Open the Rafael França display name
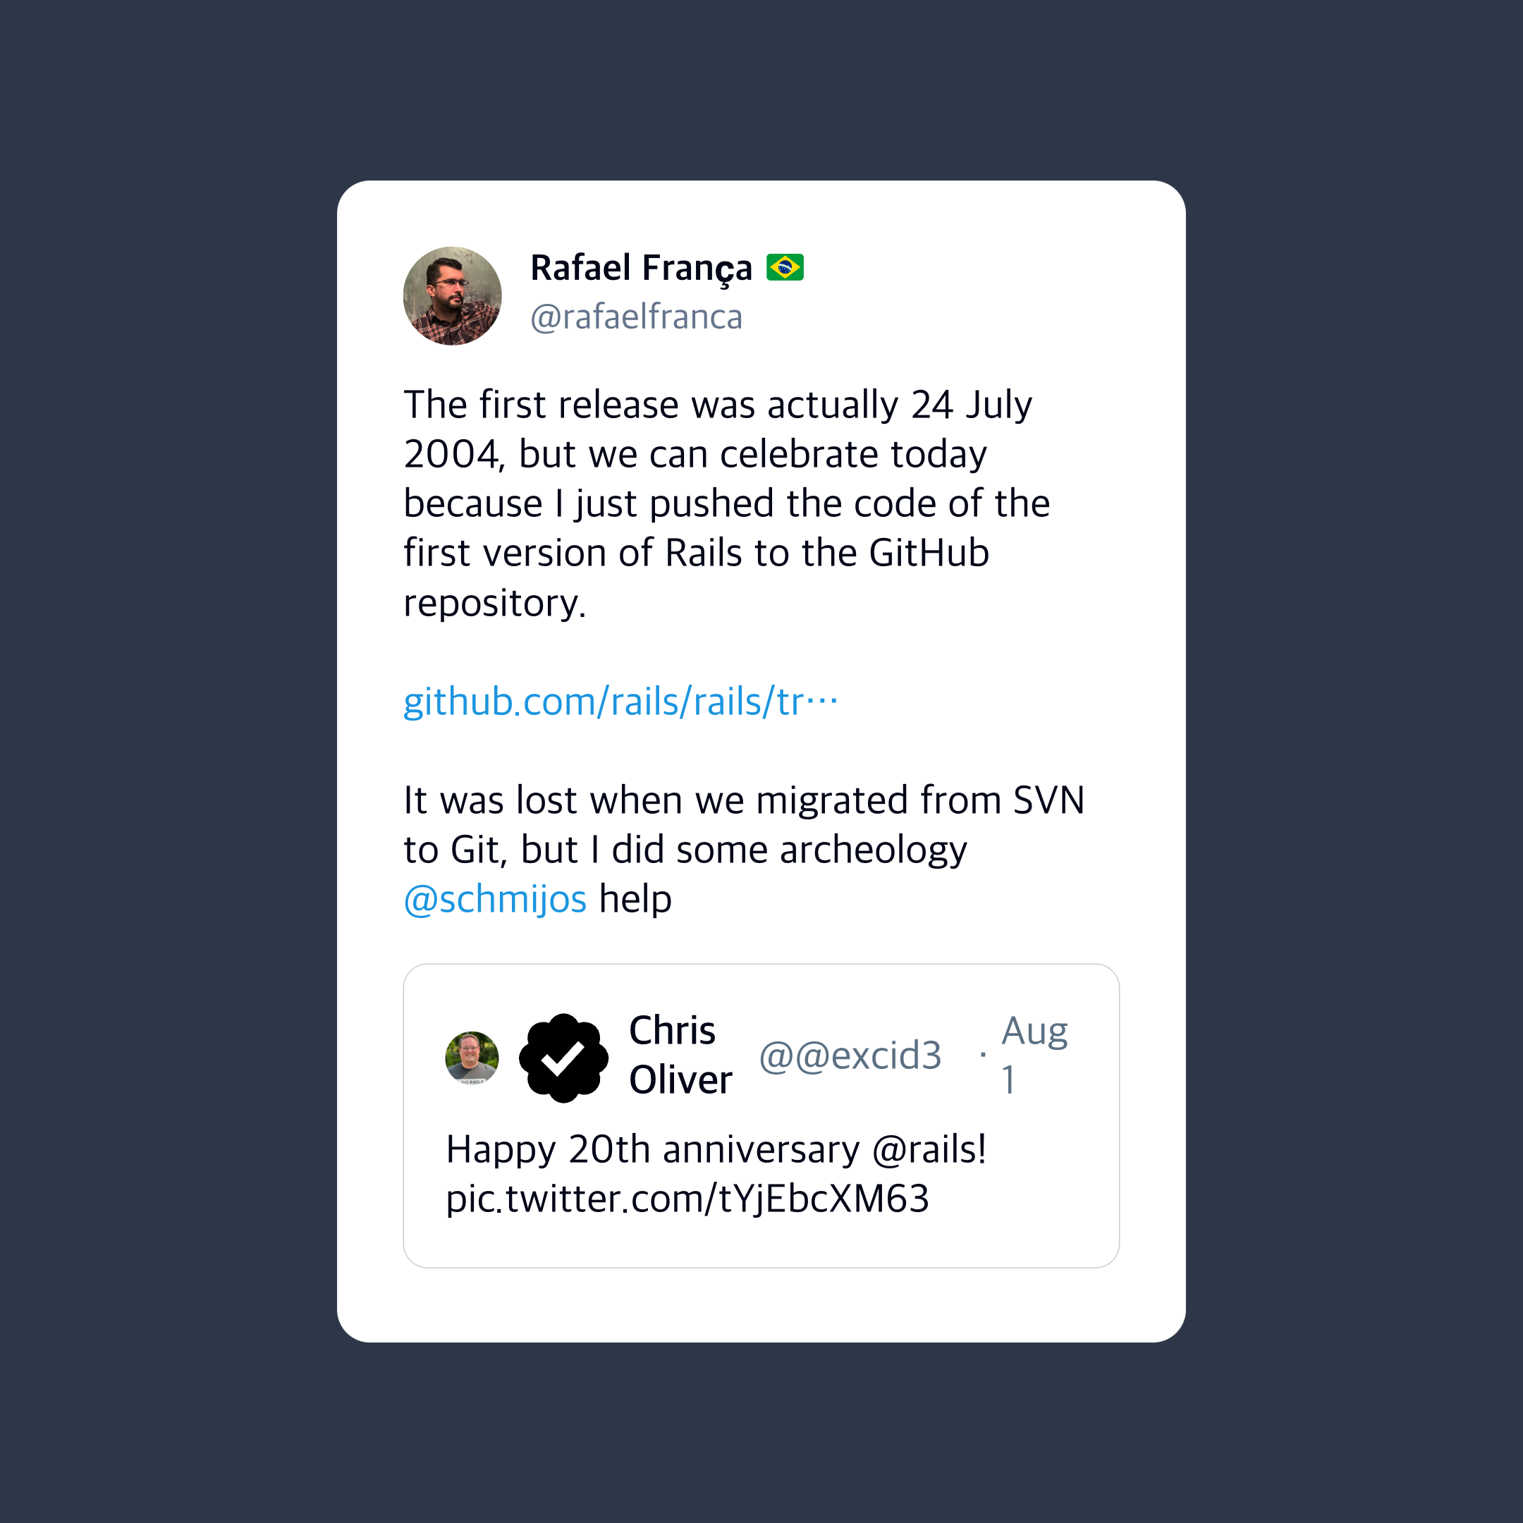This screenshot has width=1523, height=1523. [x=641, y=268]
